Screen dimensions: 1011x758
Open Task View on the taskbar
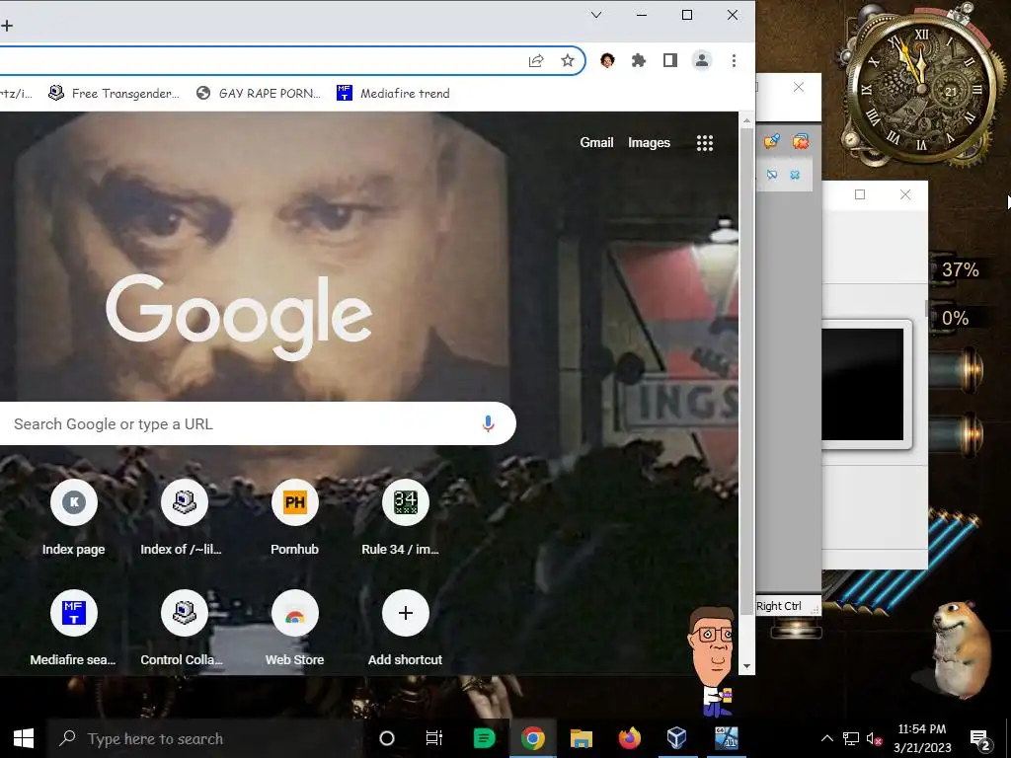[434, 738]
